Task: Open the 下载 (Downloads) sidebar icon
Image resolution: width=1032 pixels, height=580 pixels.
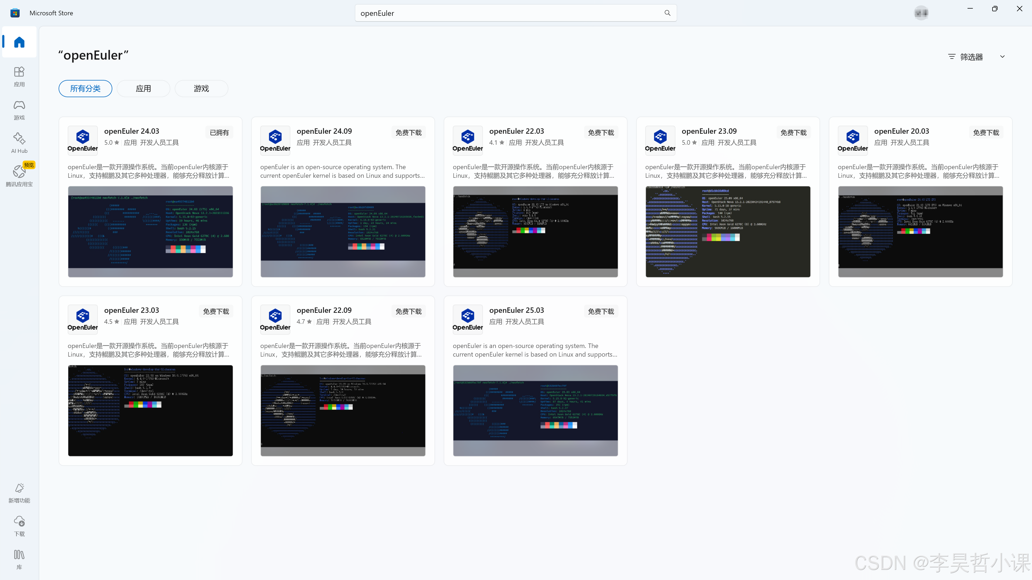Action: tap(19, 525)
